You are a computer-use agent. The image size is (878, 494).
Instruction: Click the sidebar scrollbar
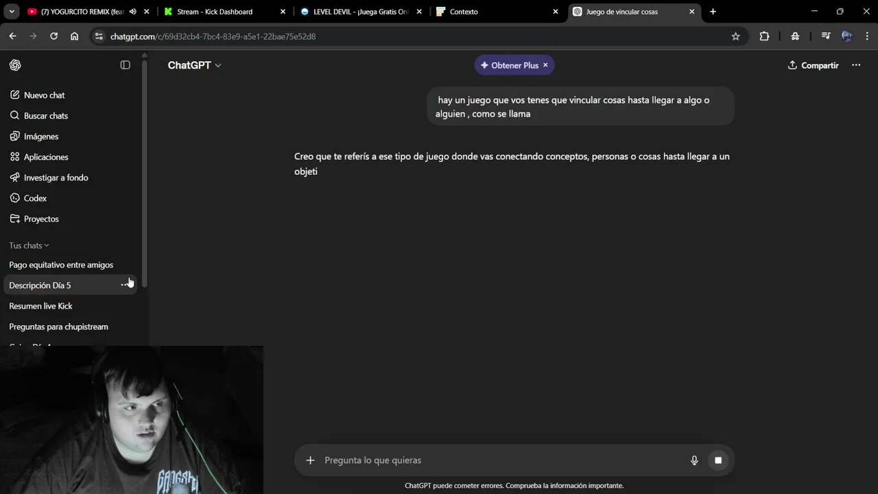click(145, 174)
